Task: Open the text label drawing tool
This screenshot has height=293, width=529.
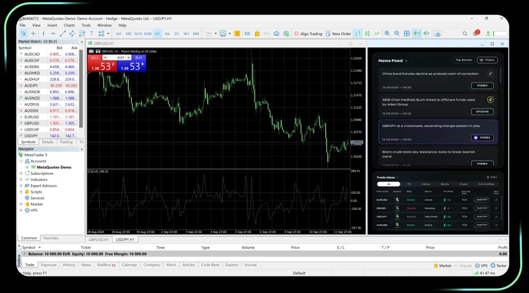Action: (x=91, y=34)
